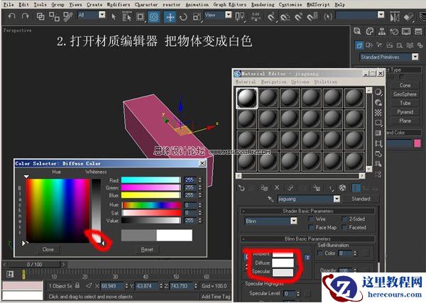Click the Mirror tool icon

395,17
